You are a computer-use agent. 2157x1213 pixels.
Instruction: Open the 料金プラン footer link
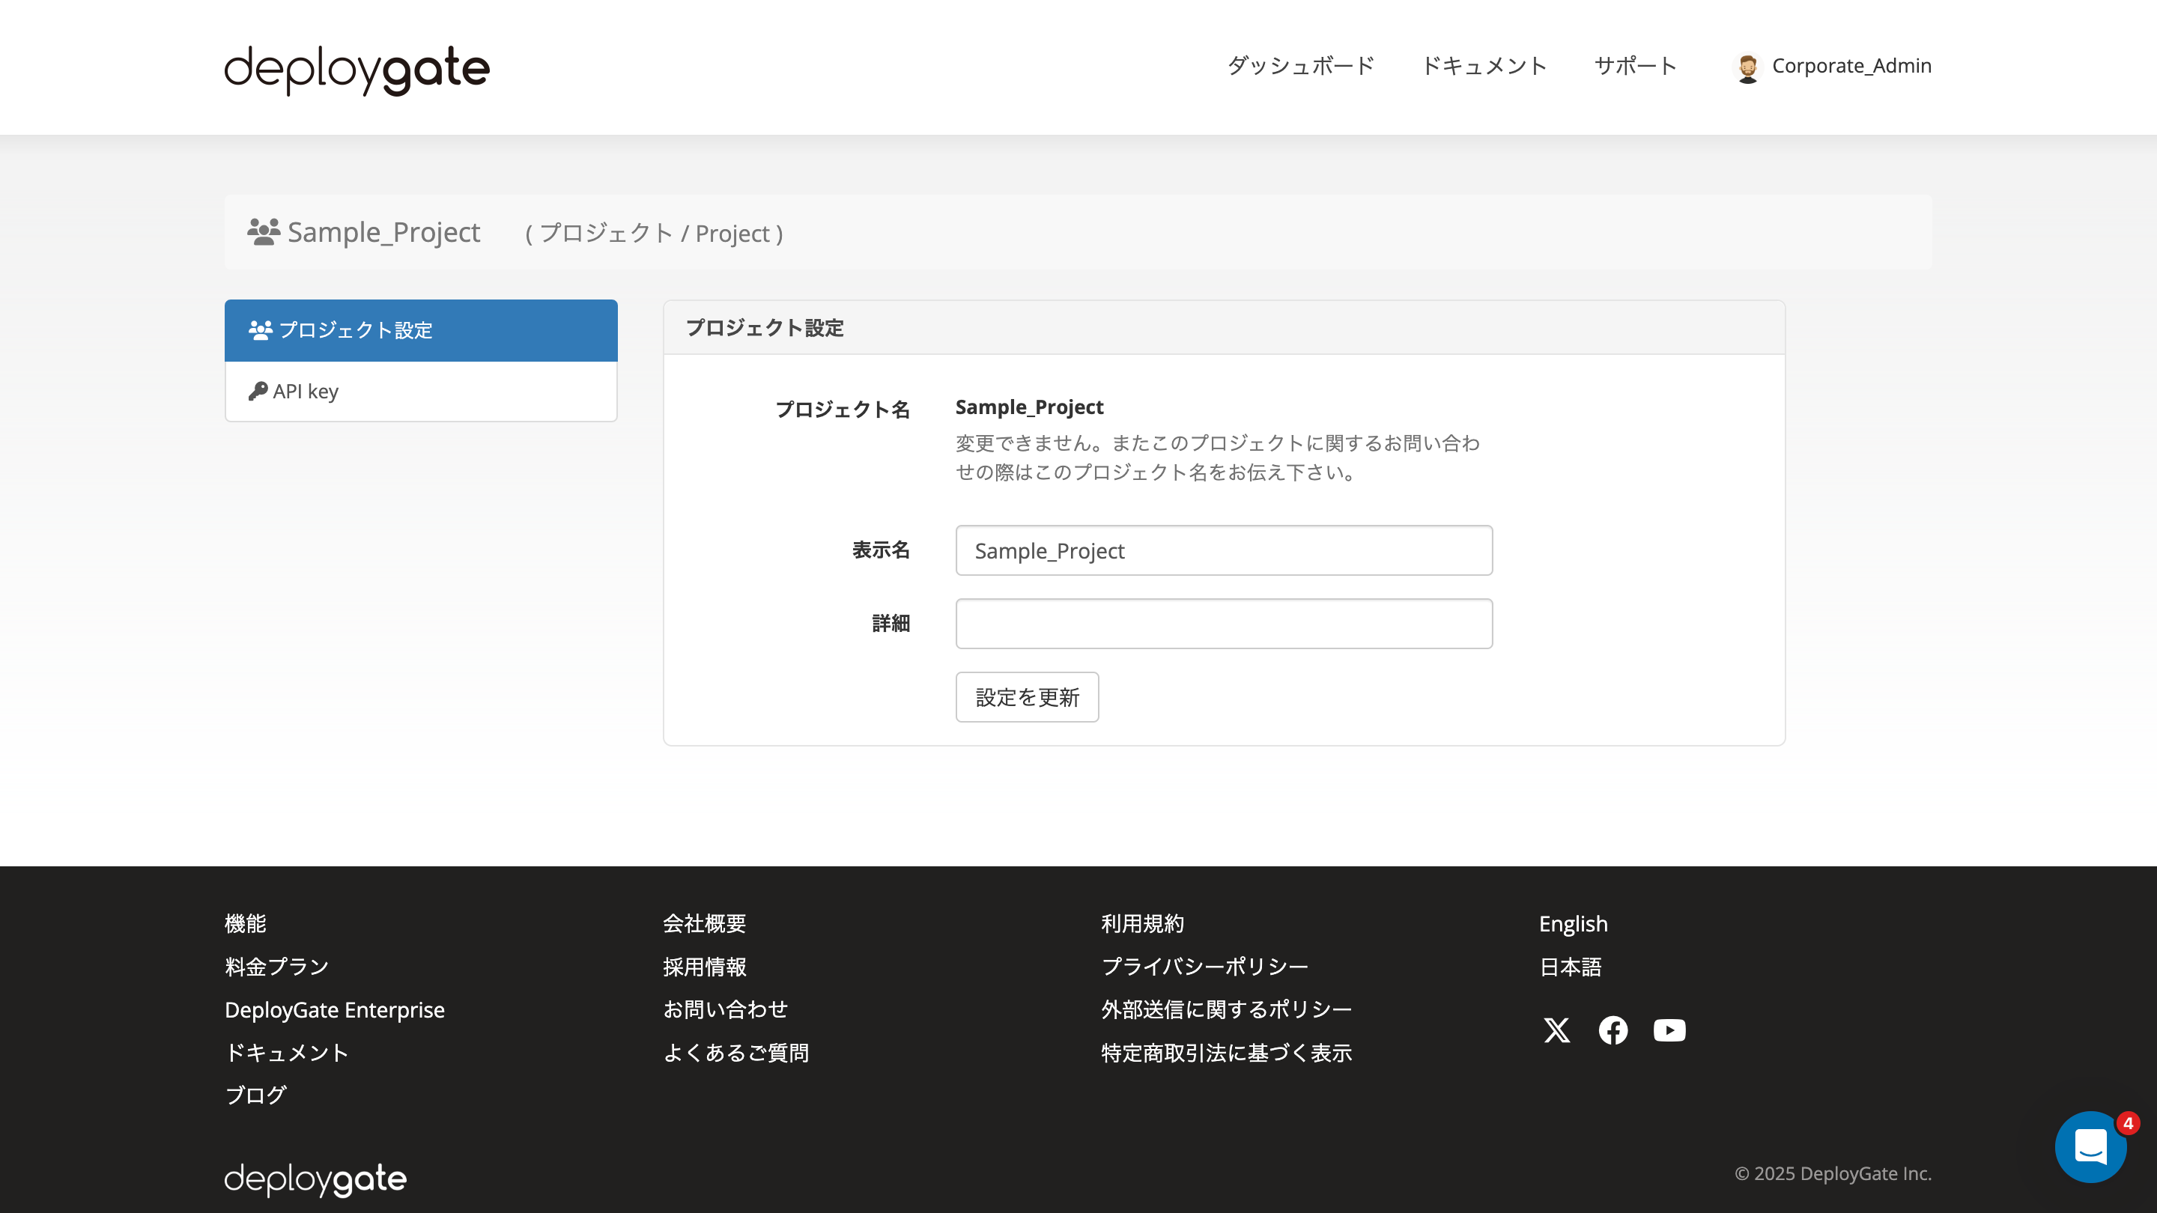click(276, 966)
